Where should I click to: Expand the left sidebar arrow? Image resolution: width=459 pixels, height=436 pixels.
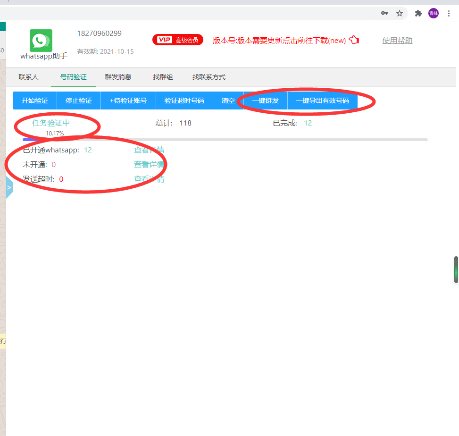click(8, 186)
